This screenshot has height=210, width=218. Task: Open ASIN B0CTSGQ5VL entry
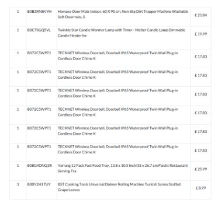39,30
